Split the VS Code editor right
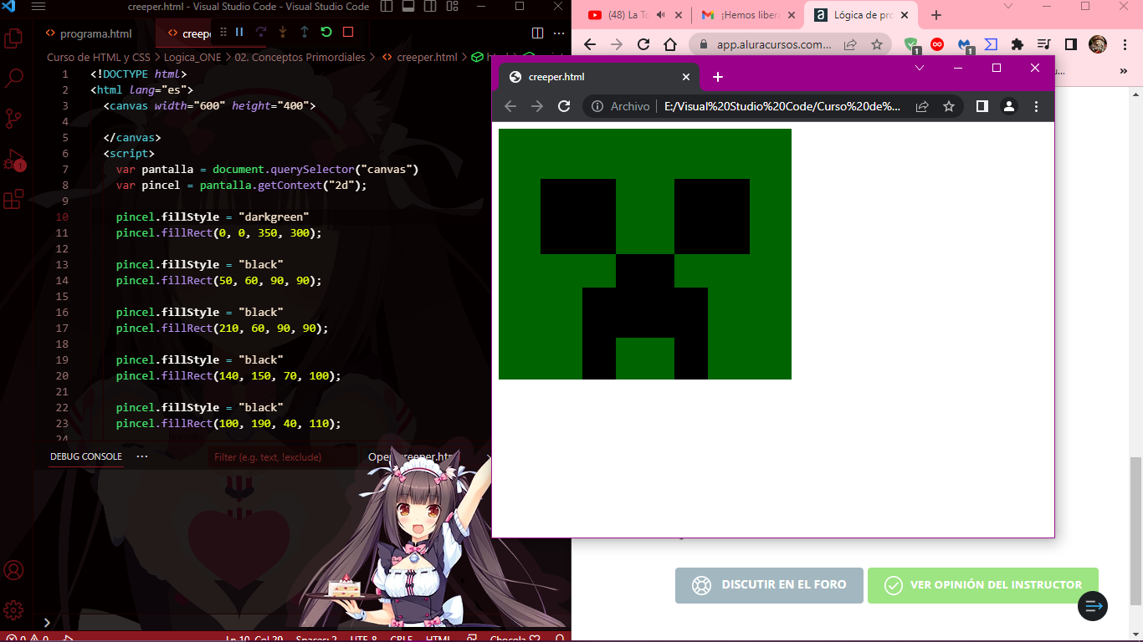The image size is (1143, 642). pyautogui.click(x=538, y=33)
